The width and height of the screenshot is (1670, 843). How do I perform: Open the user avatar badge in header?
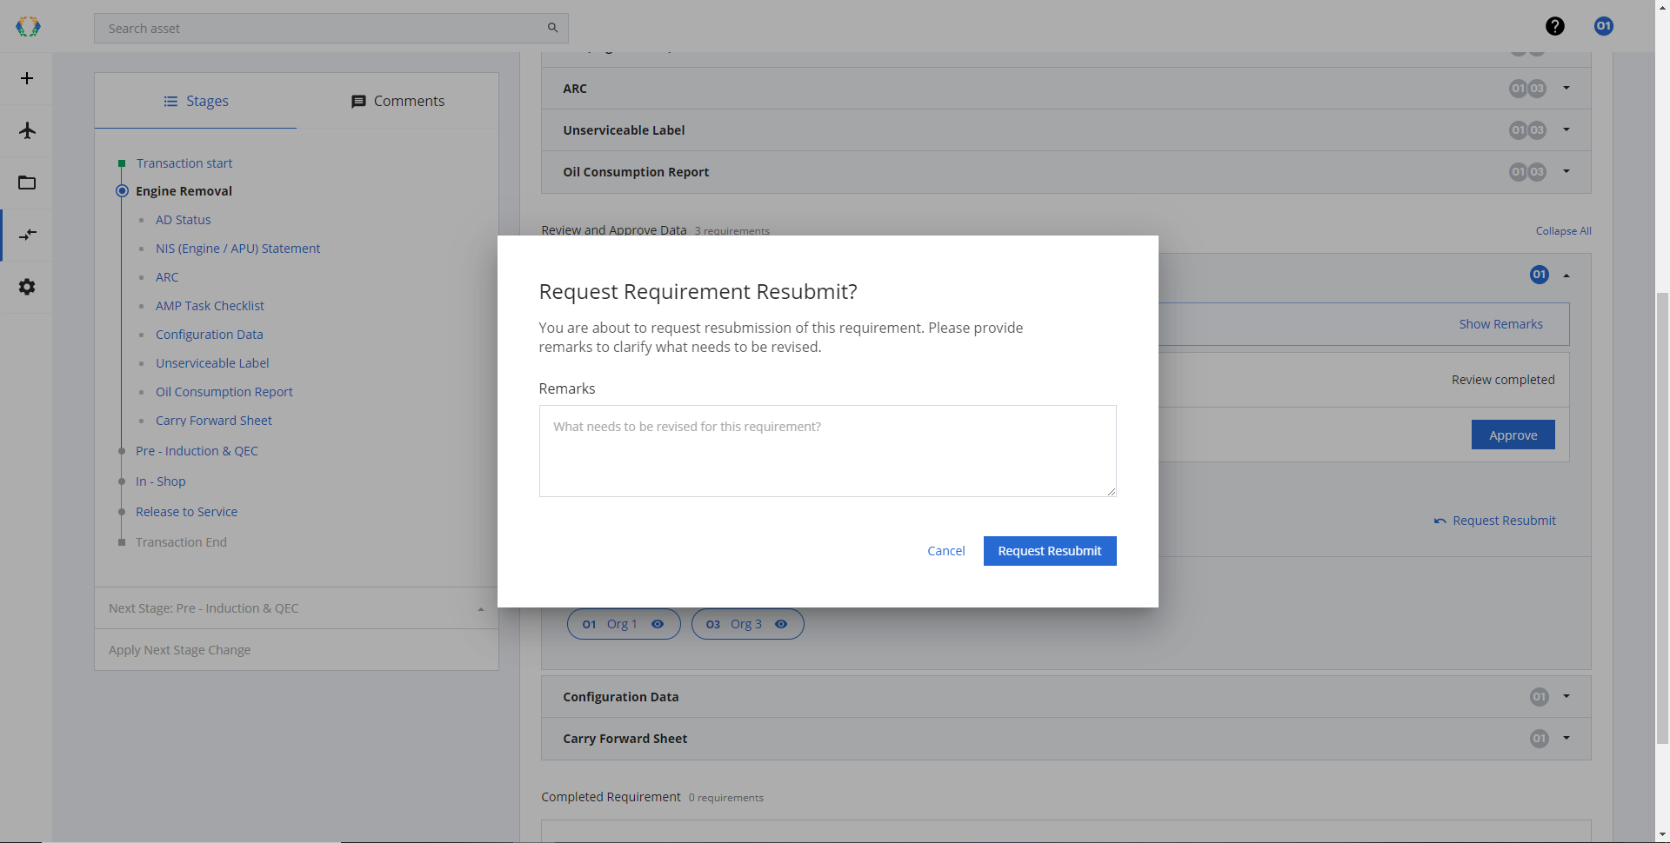click(x=1604, y=26)
